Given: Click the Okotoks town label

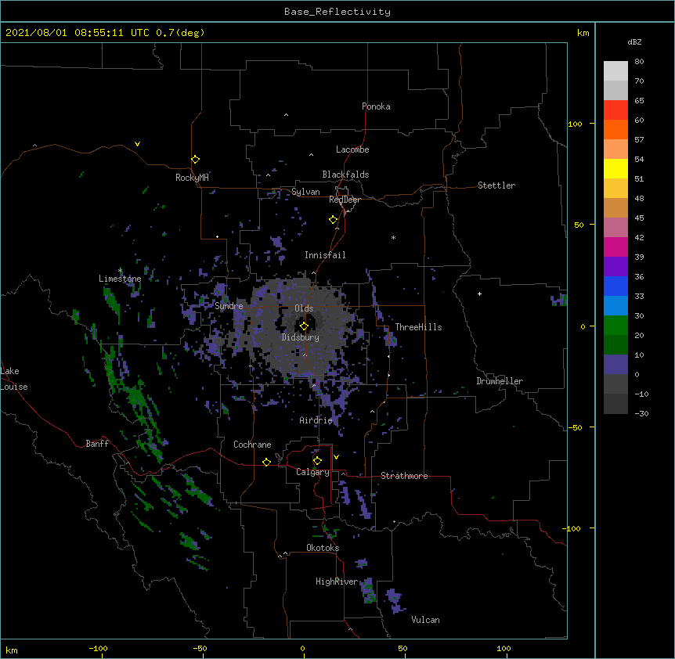Looking at the screenshot, I should pos(323,548).
